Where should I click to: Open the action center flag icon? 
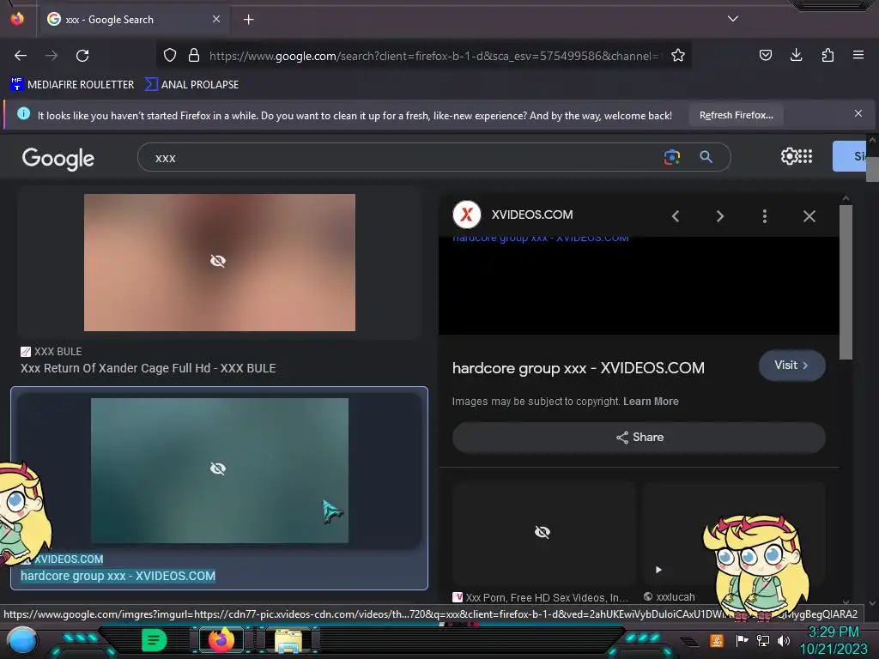click(742, 640)
